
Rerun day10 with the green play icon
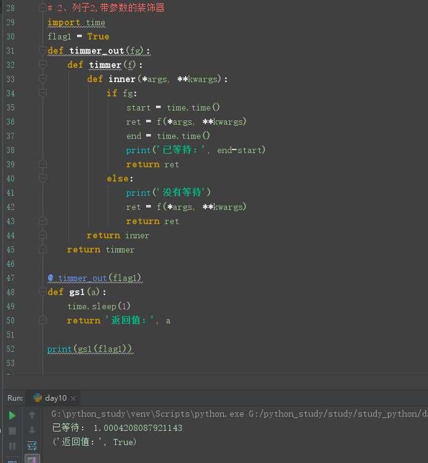coord(12,415)
